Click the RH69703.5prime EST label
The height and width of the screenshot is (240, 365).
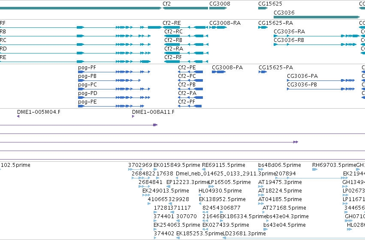(x=334, y=165)
